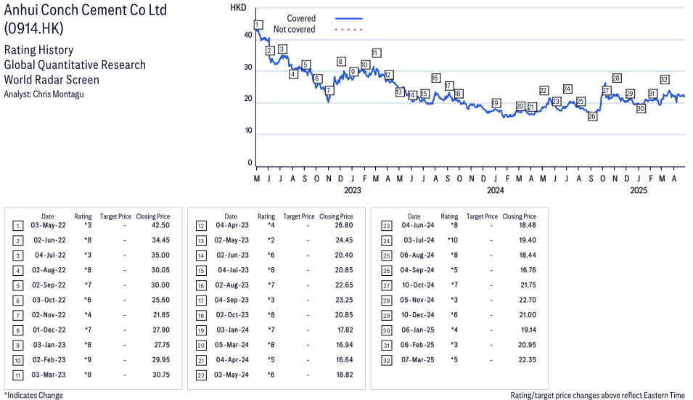Select the '22.35' closing price
Screen dimensions: 693x400
528,360
